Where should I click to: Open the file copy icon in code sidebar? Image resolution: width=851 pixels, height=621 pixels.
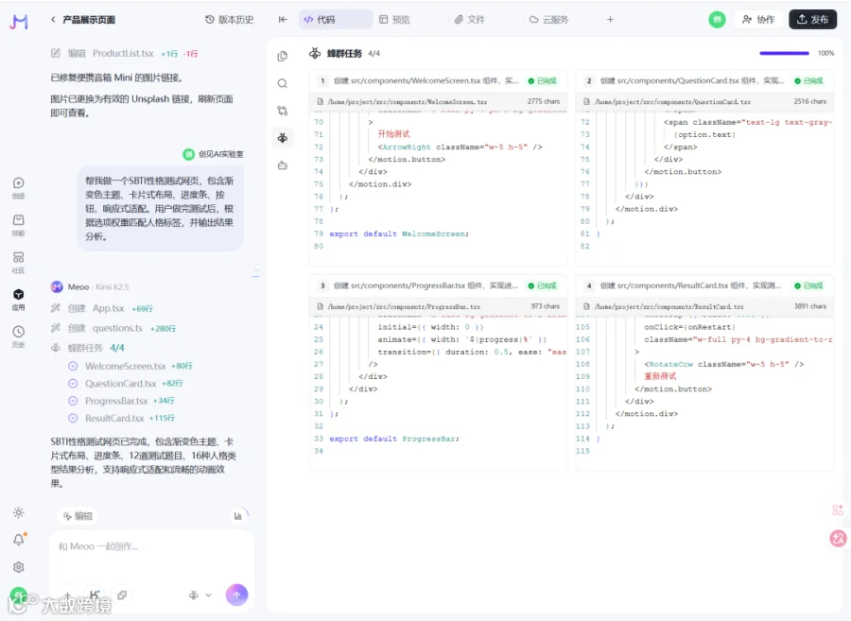pos(282,56)
